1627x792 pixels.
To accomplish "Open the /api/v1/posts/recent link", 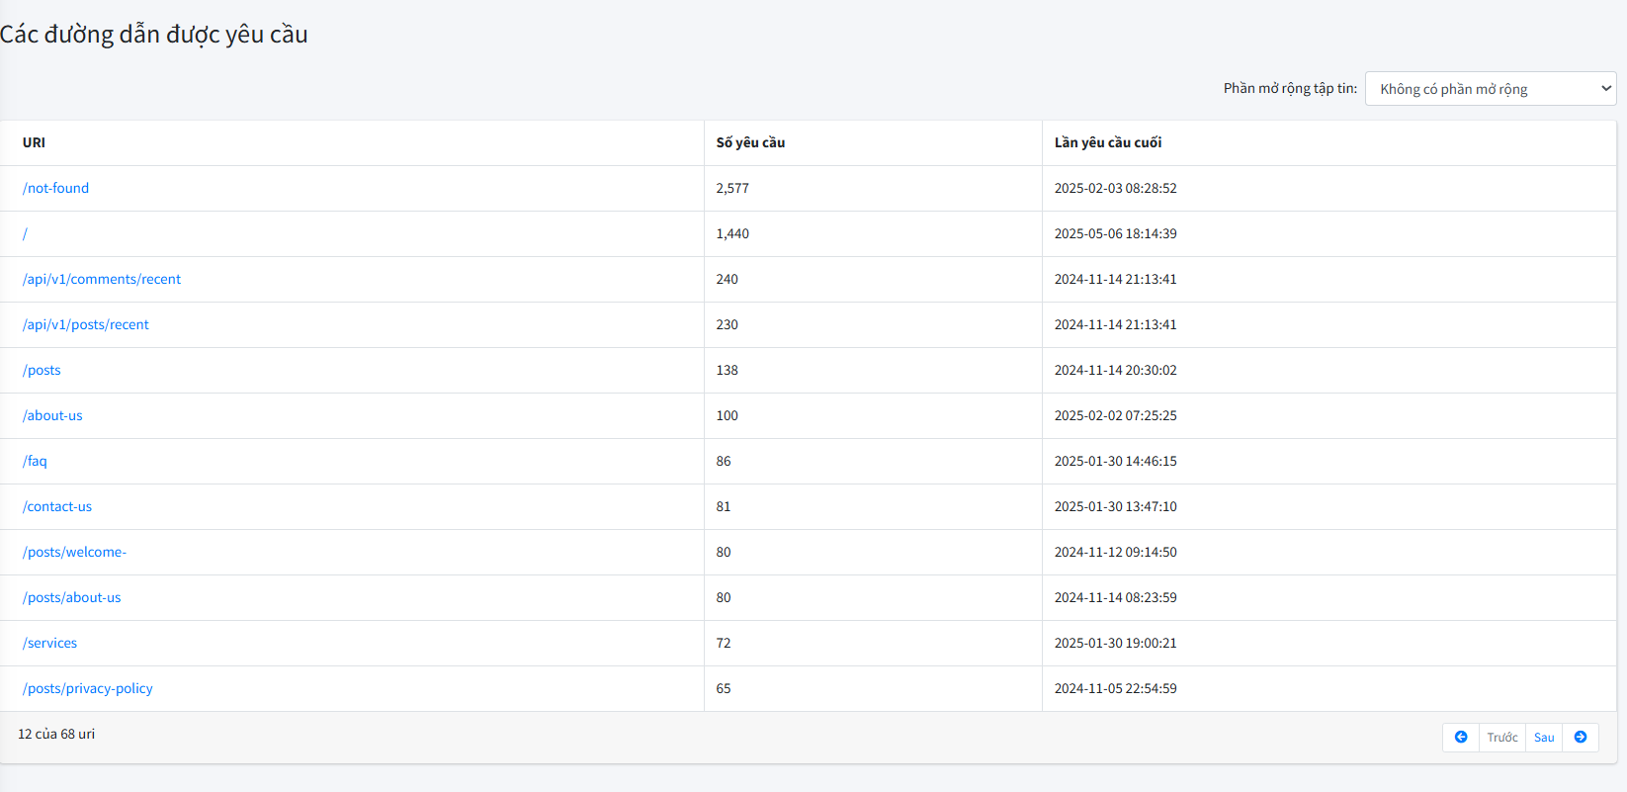I will pos(86,324).
